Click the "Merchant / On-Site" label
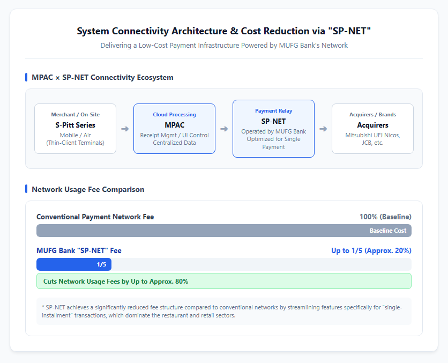The width and height of the screenshot is (448, 363). [76, 115]
